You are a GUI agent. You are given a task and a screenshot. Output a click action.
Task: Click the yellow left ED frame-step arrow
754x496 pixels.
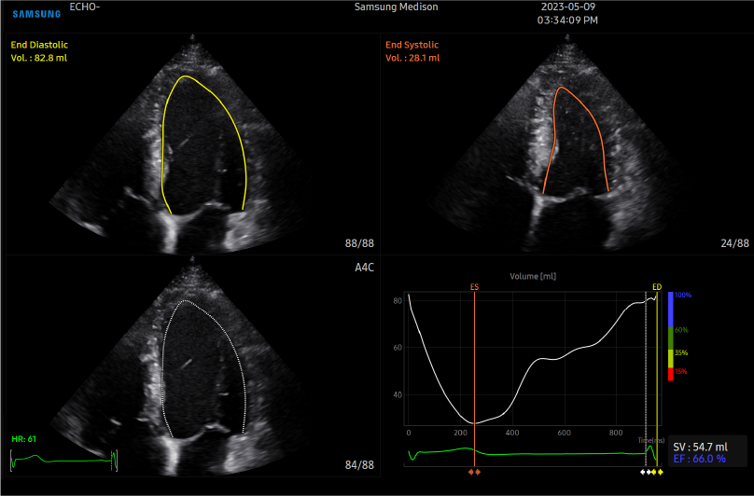point(654,472)
